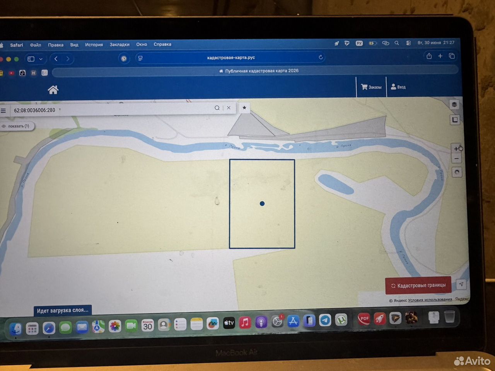Image resolution: width=495 pixels, height=371 pixels.
Task: Open the Справка menu
Action: [x=162, y=44]
